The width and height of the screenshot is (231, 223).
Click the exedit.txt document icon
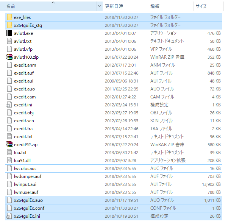point(9,137)
